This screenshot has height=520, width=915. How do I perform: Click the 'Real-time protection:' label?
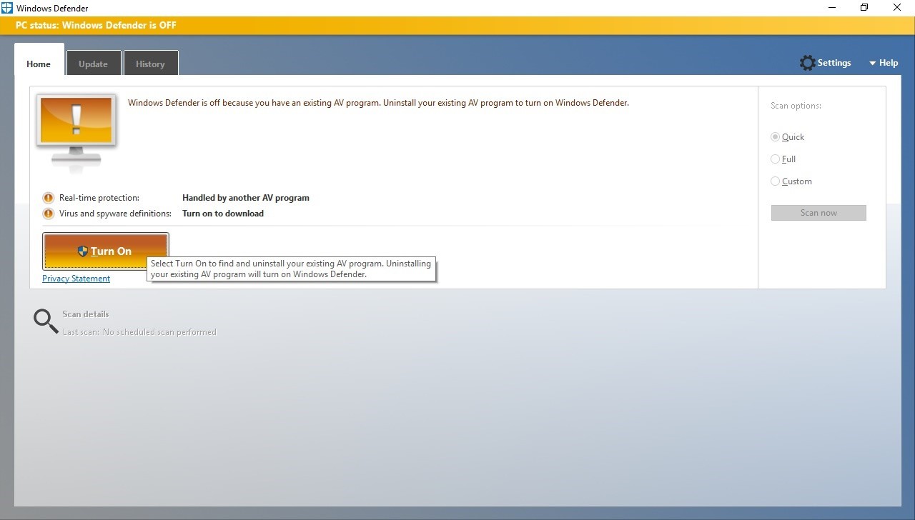99,198
